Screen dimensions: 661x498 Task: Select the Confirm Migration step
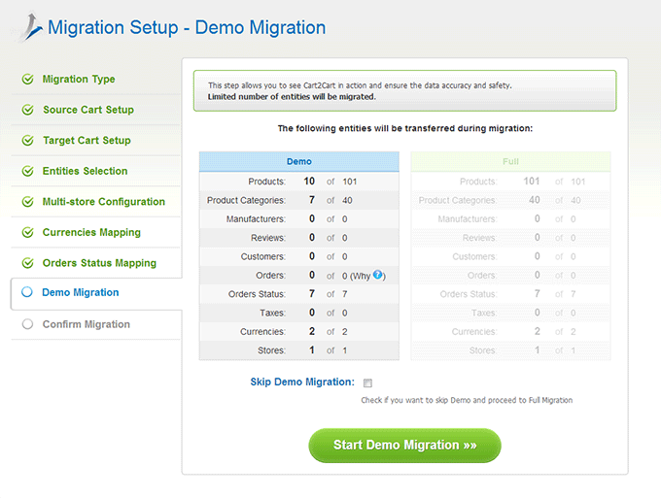[87, 324]
